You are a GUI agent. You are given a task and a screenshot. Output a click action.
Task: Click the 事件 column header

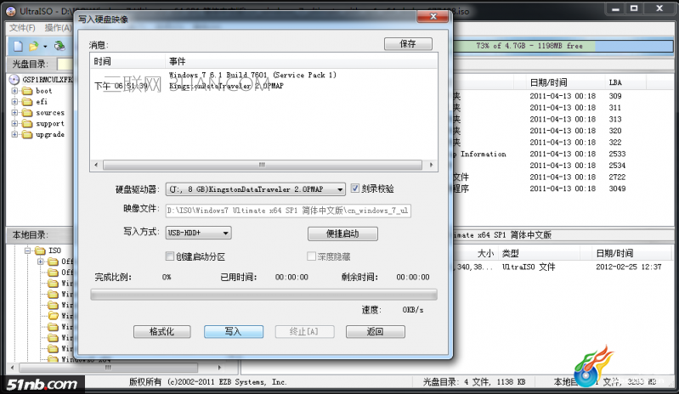coord(302,61)
